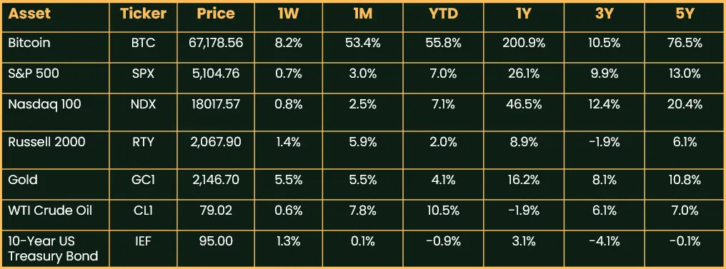Select the 5Y column header
Screen dimensions: 726x269
click(x=685, y=14)
